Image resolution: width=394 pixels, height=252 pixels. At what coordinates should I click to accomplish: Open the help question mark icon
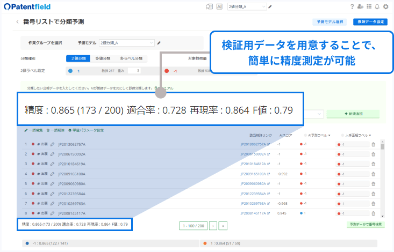[352, 7]
